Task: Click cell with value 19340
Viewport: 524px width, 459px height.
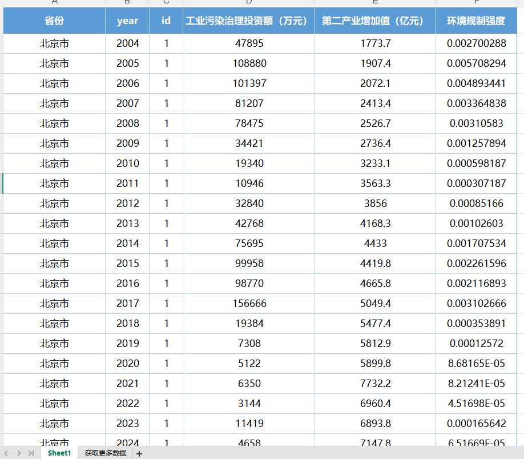Action: (249, 163)
